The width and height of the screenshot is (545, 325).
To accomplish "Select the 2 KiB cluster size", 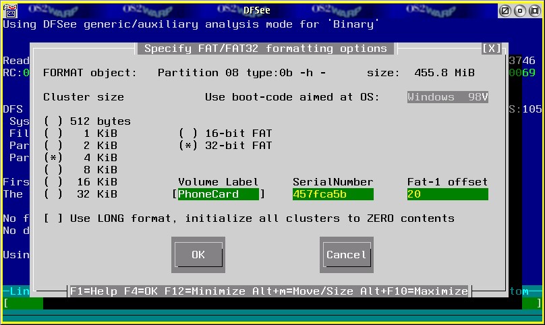I will pyautogui.click(x=81, y=146).
